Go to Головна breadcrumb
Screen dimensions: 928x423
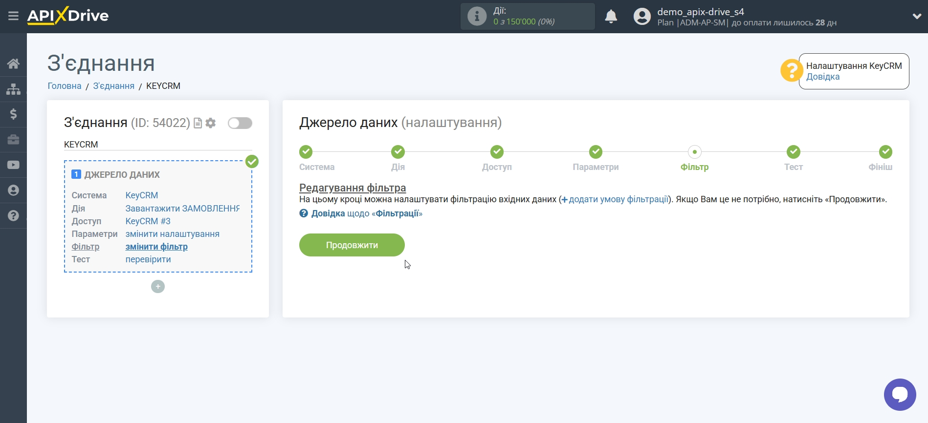click(65, 86)
